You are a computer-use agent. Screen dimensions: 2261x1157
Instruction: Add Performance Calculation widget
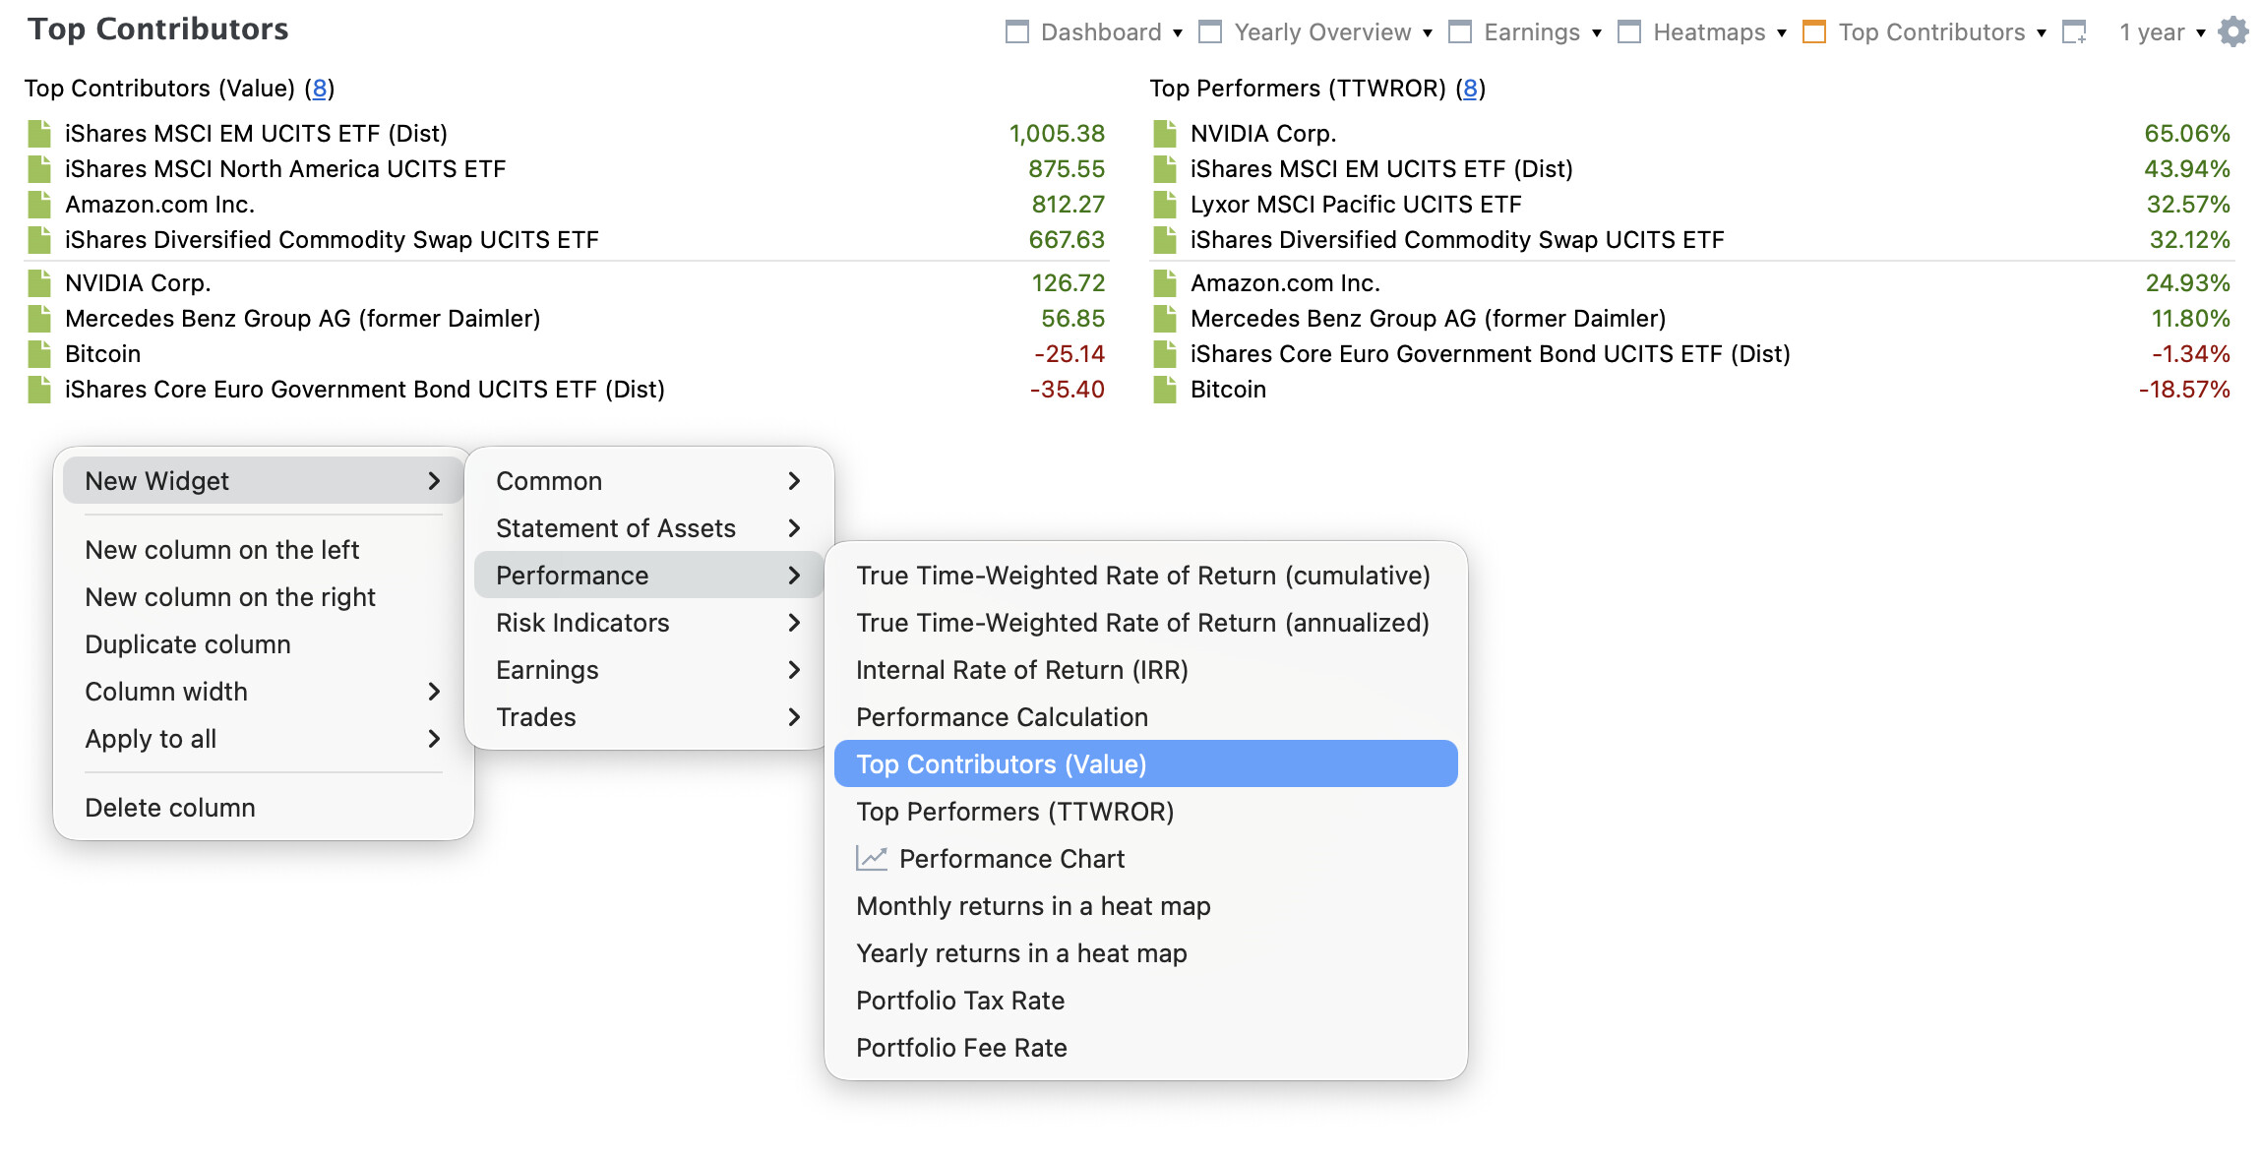(x=1146, y=717)
